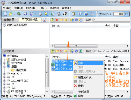Choose 删除 in the context menu
The image size is (131, 100).
click(89, 86)
